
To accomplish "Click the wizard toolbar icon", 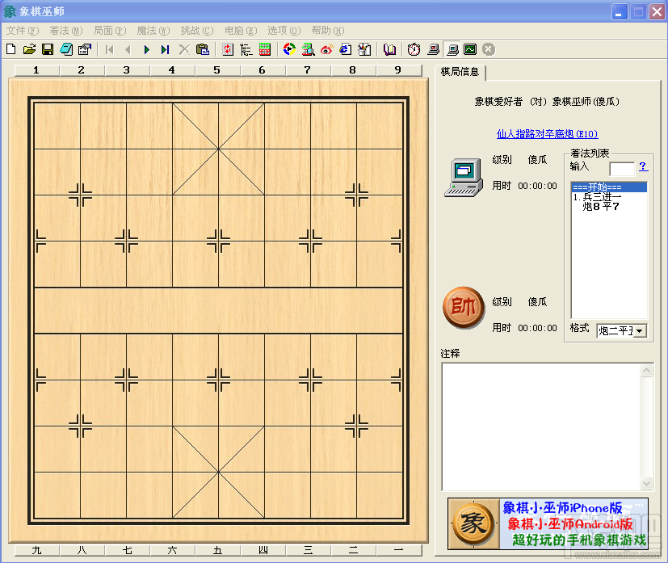I will tap(364, 49).
